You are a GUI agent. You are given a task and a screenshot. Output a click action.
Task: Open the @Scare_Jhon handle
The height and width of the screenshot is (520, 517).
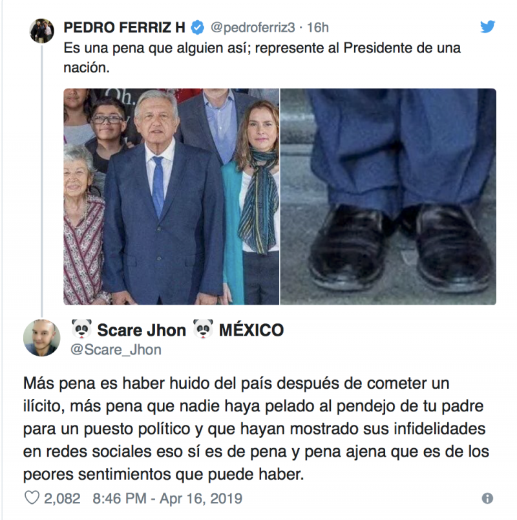coord(116,350)
